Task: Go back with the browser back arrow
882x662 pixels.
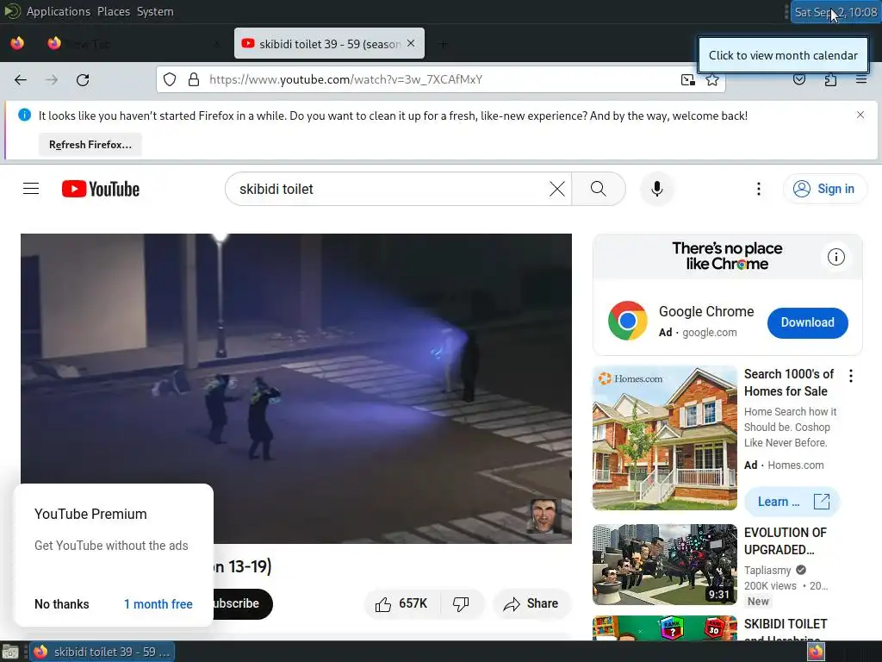Action: [21, 80]
